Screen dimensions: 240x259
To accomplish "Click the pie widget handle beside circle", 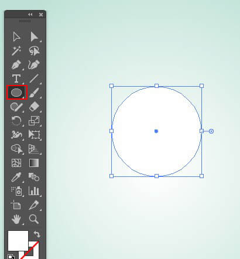I will [211, 131].
